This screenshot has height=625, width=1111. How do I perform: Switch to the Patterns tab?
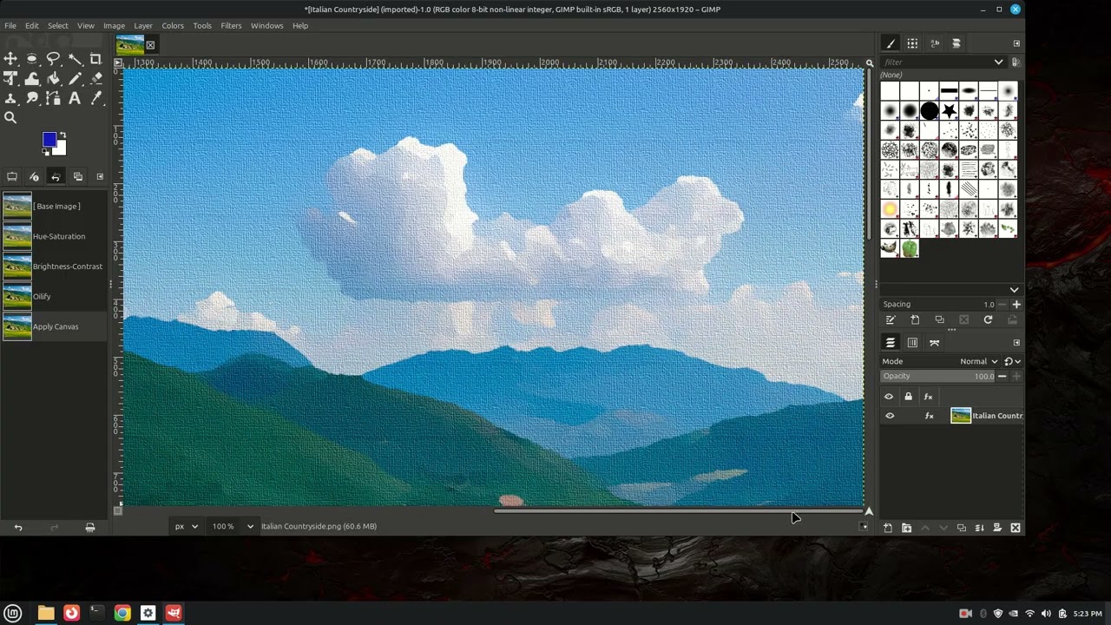912,43
